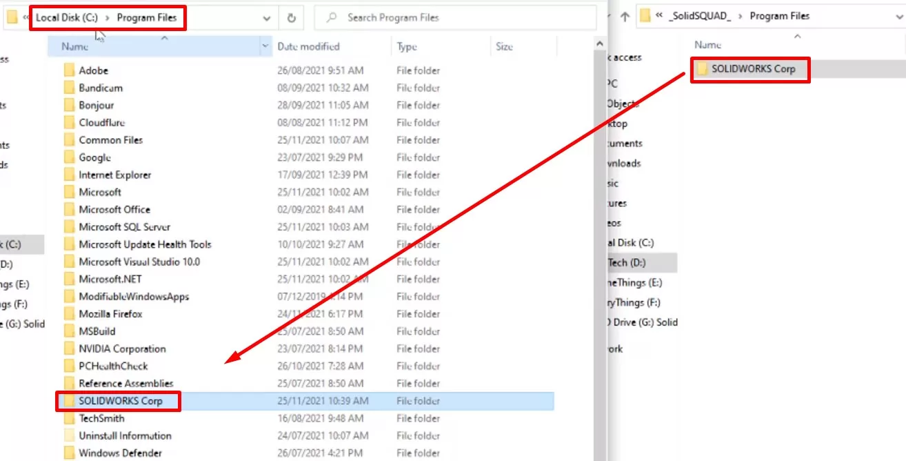Open the address bar history dropdown arrow

(x=266, y=17)
